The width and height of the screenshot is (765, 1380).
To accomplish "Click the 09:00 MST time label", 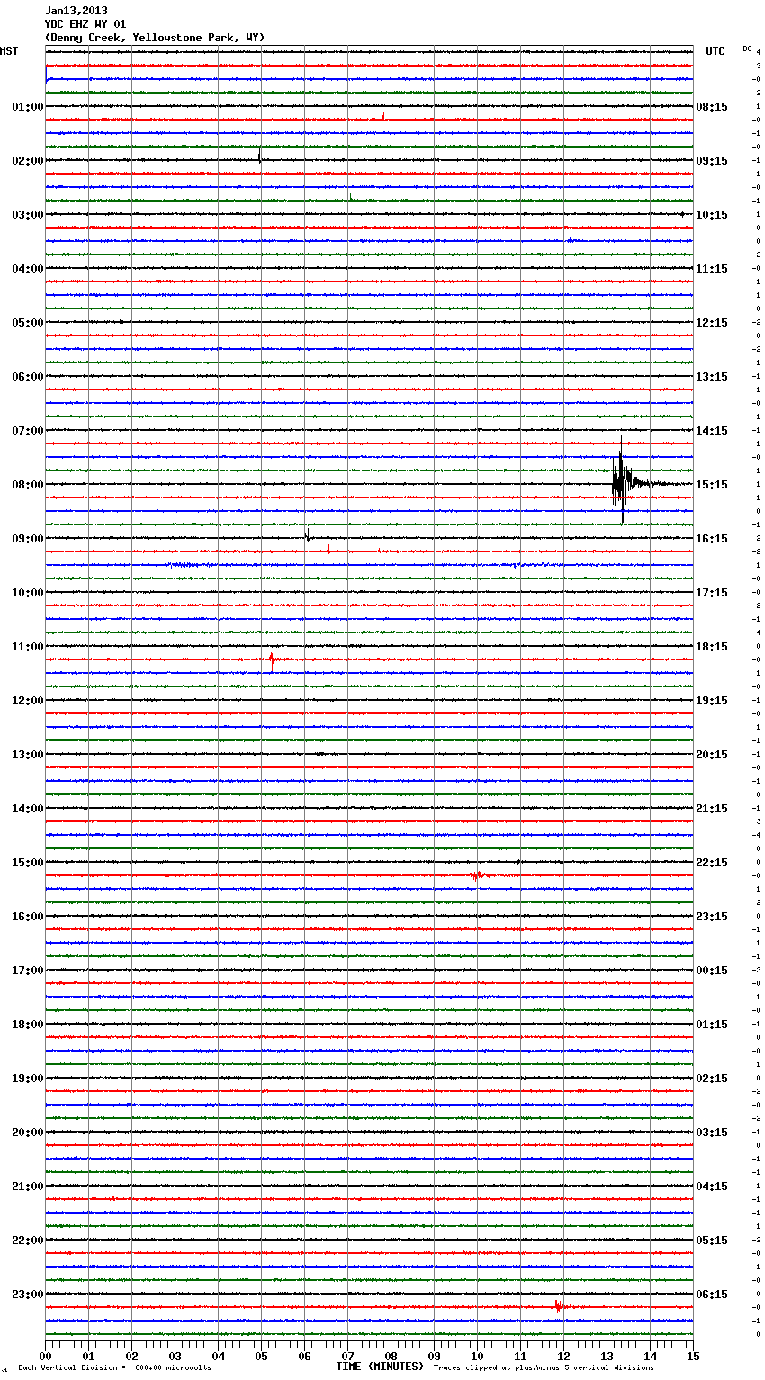I will point(28,539).
